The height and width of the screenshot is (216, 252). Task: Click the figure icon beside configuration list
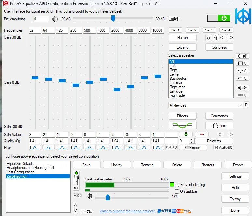coord(76,180)
